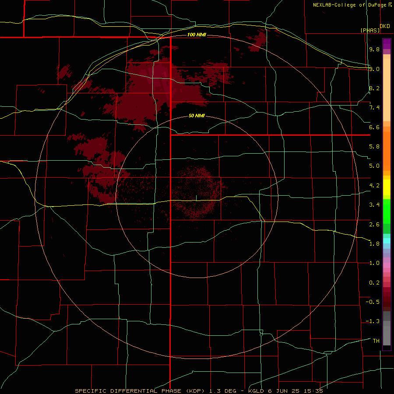This screenshot has width=394, height=394.
Task: Click the -0.5 scale label
Action: [x=373, y=302]
